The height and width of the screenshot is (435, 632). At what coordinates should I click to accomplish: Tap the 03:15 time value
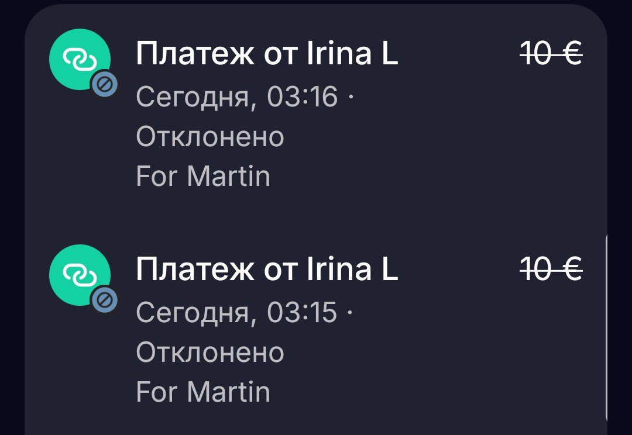coord(303,312)
